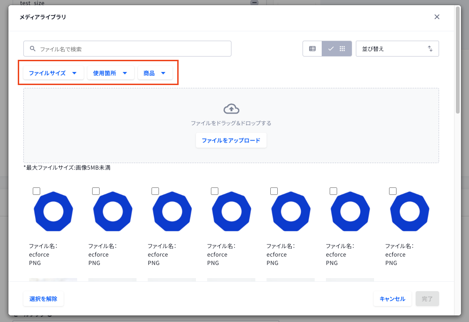Image resolution: width=469 pixels, height=322 pixels.
Task: Select the seventh ecforce logo thumbnail
Action: click(x=410, y=211)
